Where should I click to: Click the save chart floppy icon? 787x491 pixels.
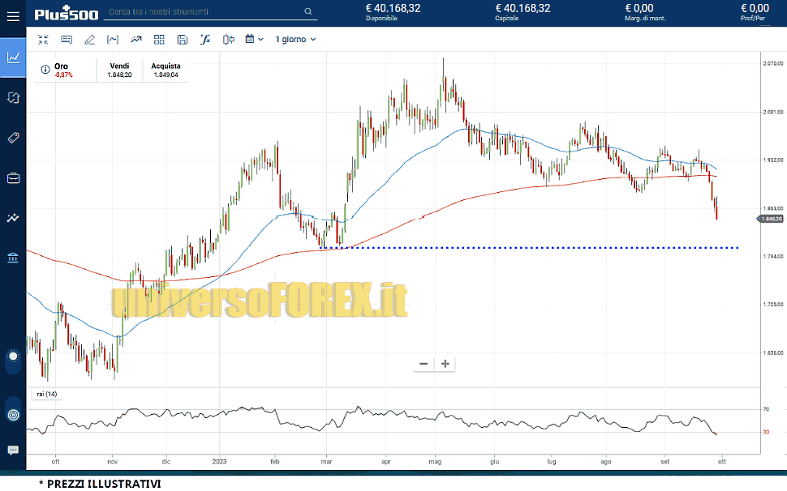(x=183, y=39)
